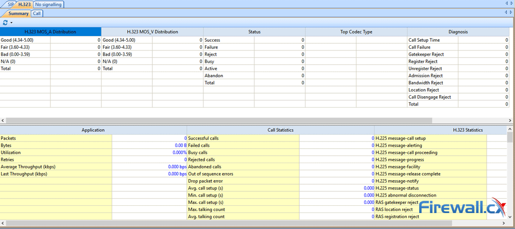The image size is (515, 229).
Task: Select the Location Reject row
Action: coord(458,90)
